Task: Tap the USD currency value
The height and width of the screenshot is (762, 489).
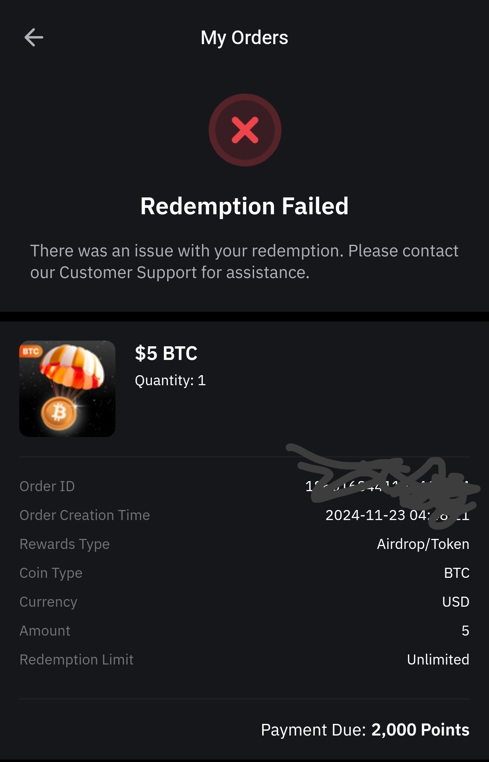Action: [x=455, y=602]
